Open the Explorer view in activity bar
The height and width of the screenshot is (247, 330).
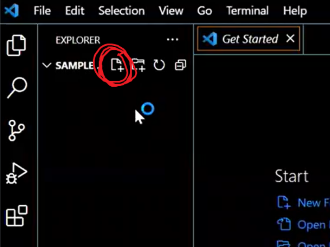16,45
